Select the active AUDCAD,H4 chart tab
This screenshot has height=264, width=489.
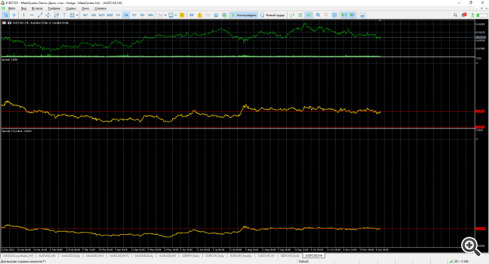point(314,256)
